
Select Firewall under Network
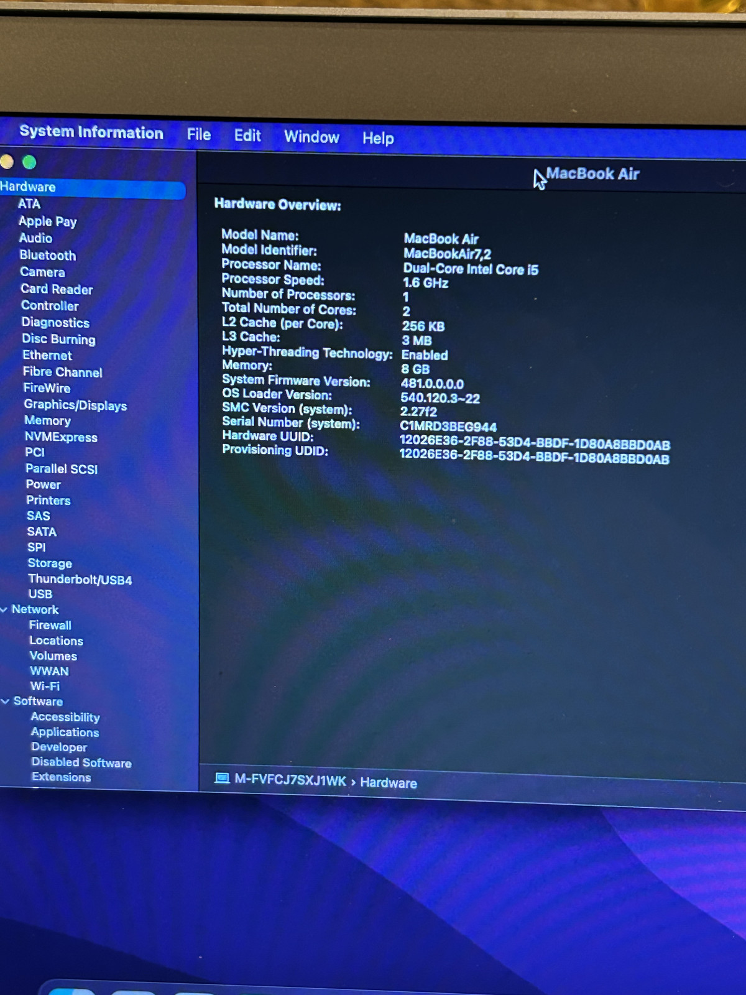tap(50, 626)
